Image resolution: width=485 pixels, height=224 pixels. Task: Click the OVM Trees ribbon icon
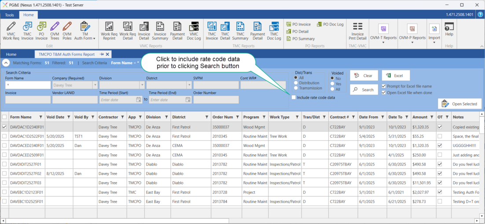click(55, 31)
